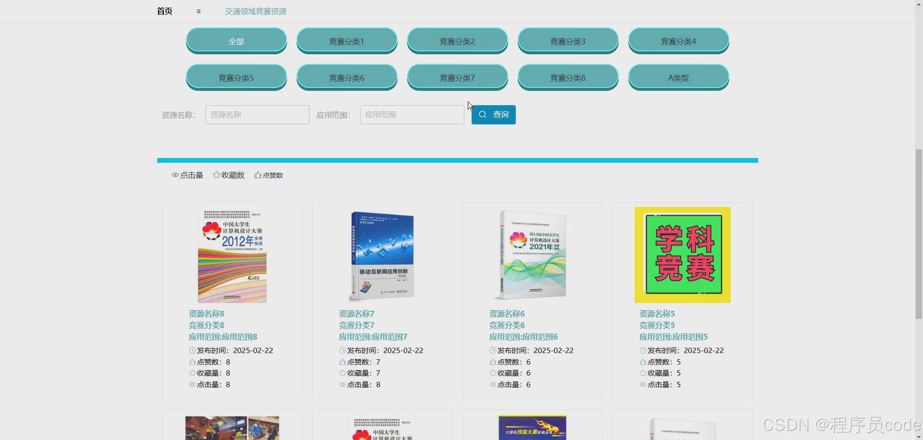
Task: Open the 交通领域竞赛资源 navigation link
Action: coord(255,11)
